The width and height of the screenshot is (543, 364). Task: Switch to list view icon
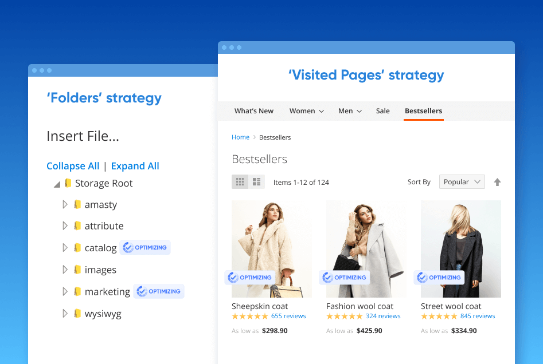pos(256,181)
